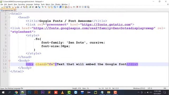Open VLC media player from taskbar
The image size is (169, 95).
(63, 92)
